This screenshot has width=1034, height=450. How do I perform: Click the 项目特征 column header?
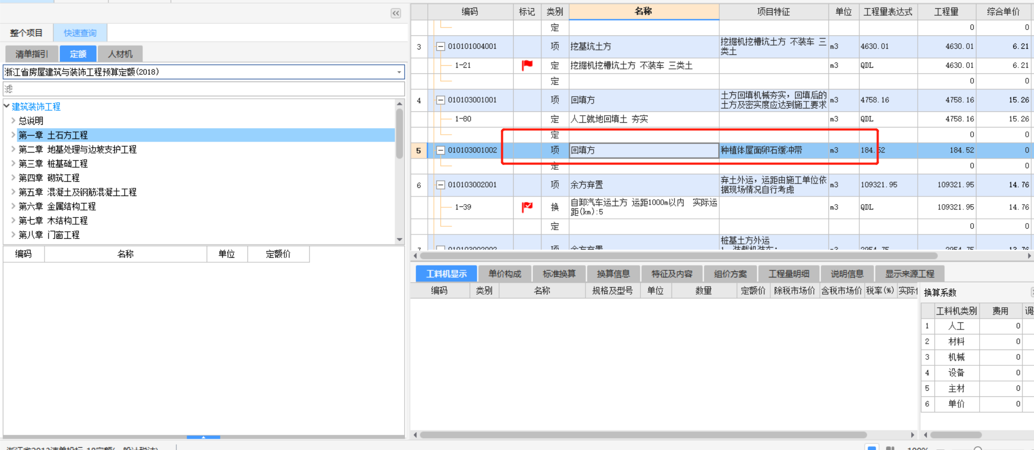pyautogui.click(x=774, y=11)
